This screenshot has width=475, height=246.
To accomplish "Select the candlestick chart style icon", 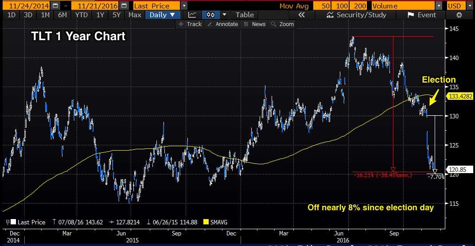I will pyautogui.click(x=210, y=15).
